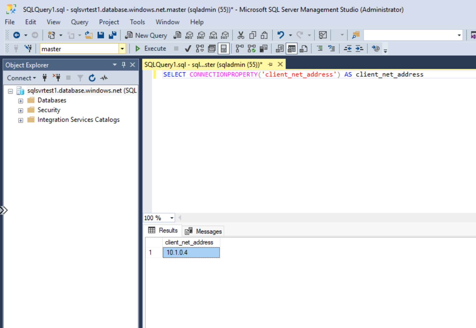The image size is (476, 328).
Task: Switch to the Results tab
Action: (x=163, y=230)
